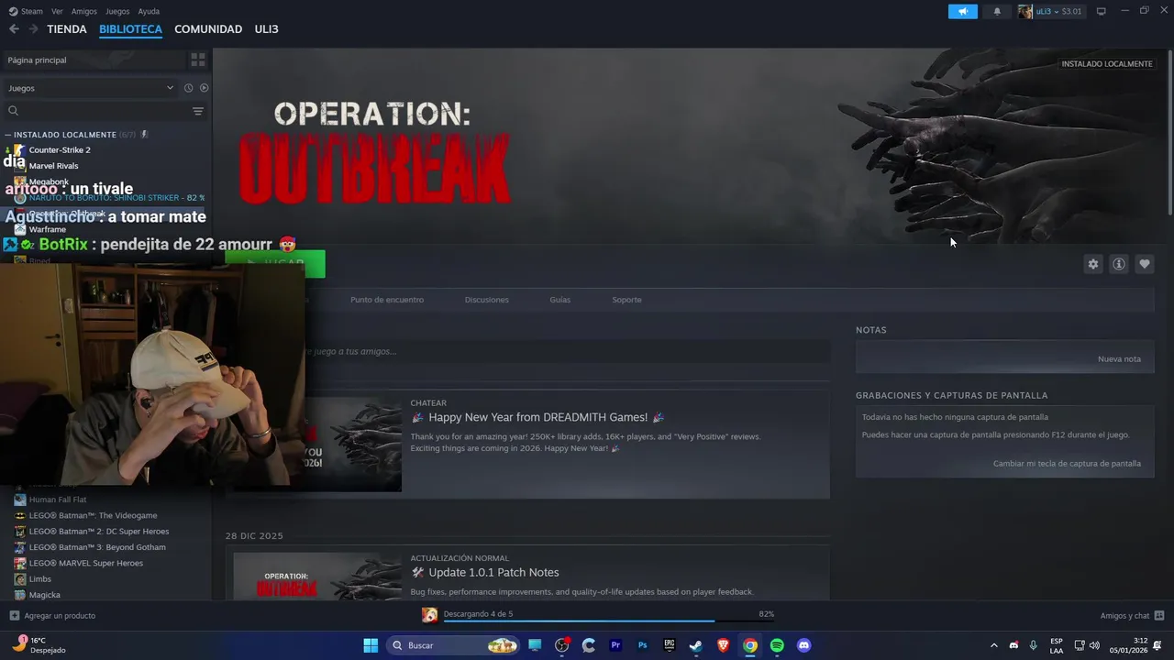Image resolution: width=1174 pixels, height=660 pixels.
Task: Open the ULI3 profile section
Action: click(266, 29)
